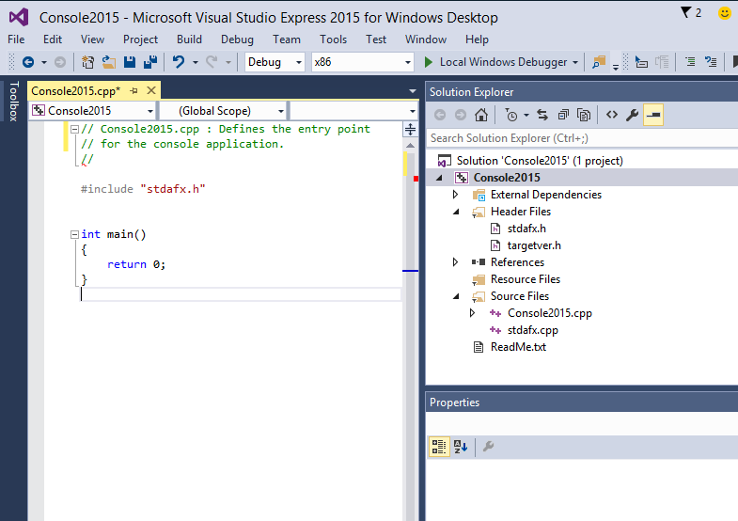Click the New Project toolbar icon
This screenshot has width=738, height=521.
coord(87,62)
